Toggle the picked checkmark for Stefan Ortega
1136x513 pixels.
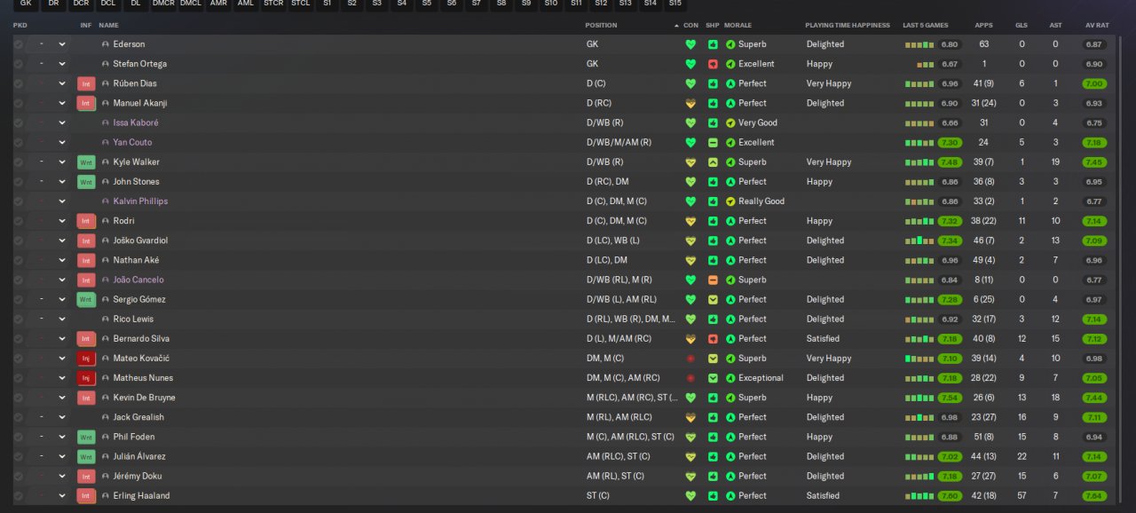click(19, 64)
